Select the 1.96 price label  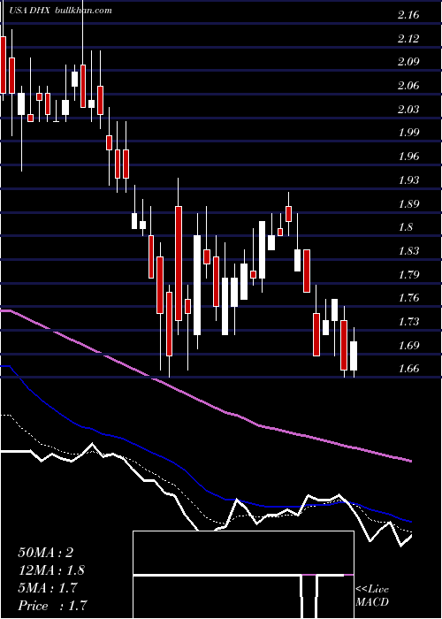coord(408,157)
